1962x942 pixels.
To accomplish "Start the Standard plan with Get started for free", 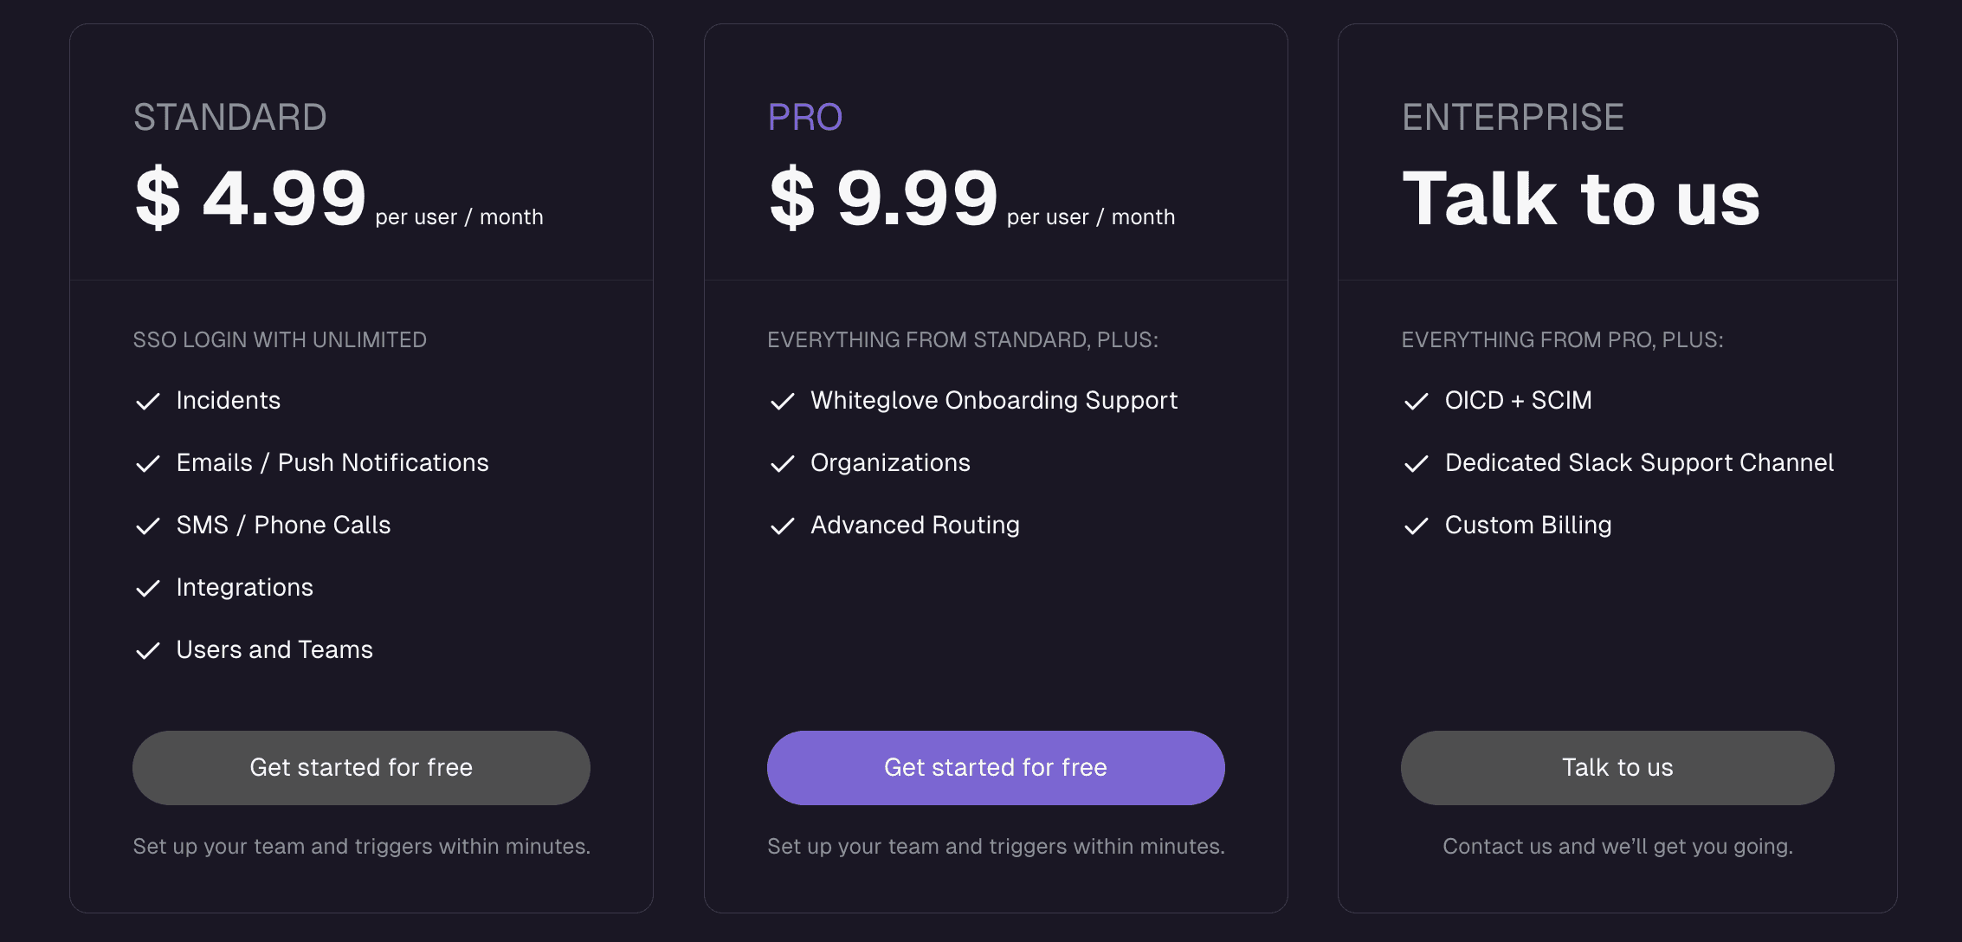I will tap(361, 768).
